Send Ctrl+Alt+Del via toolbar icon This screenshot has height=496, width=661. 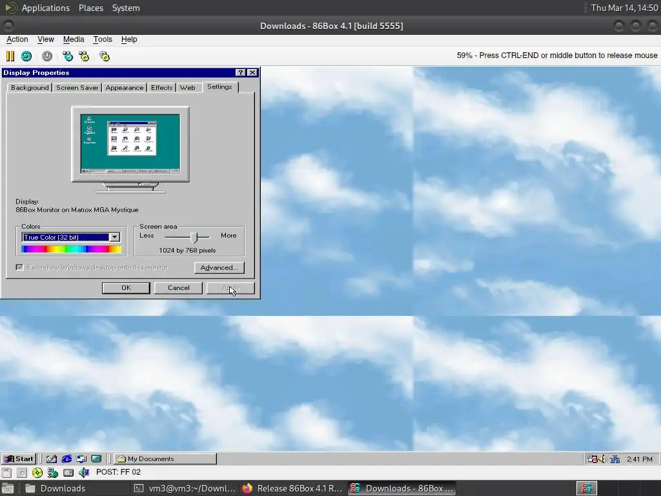[x=67, y=56]
